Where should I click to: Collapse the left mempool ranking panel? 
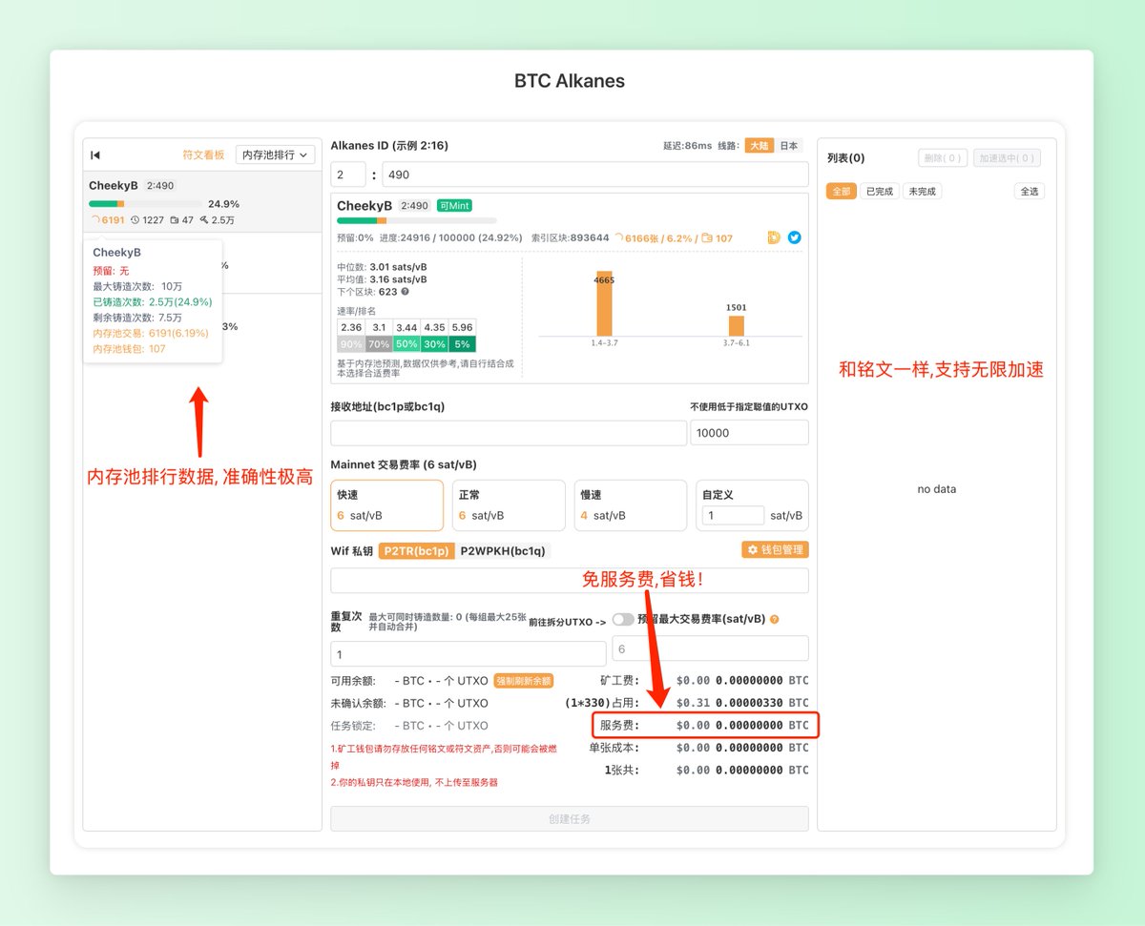[95, 154]
